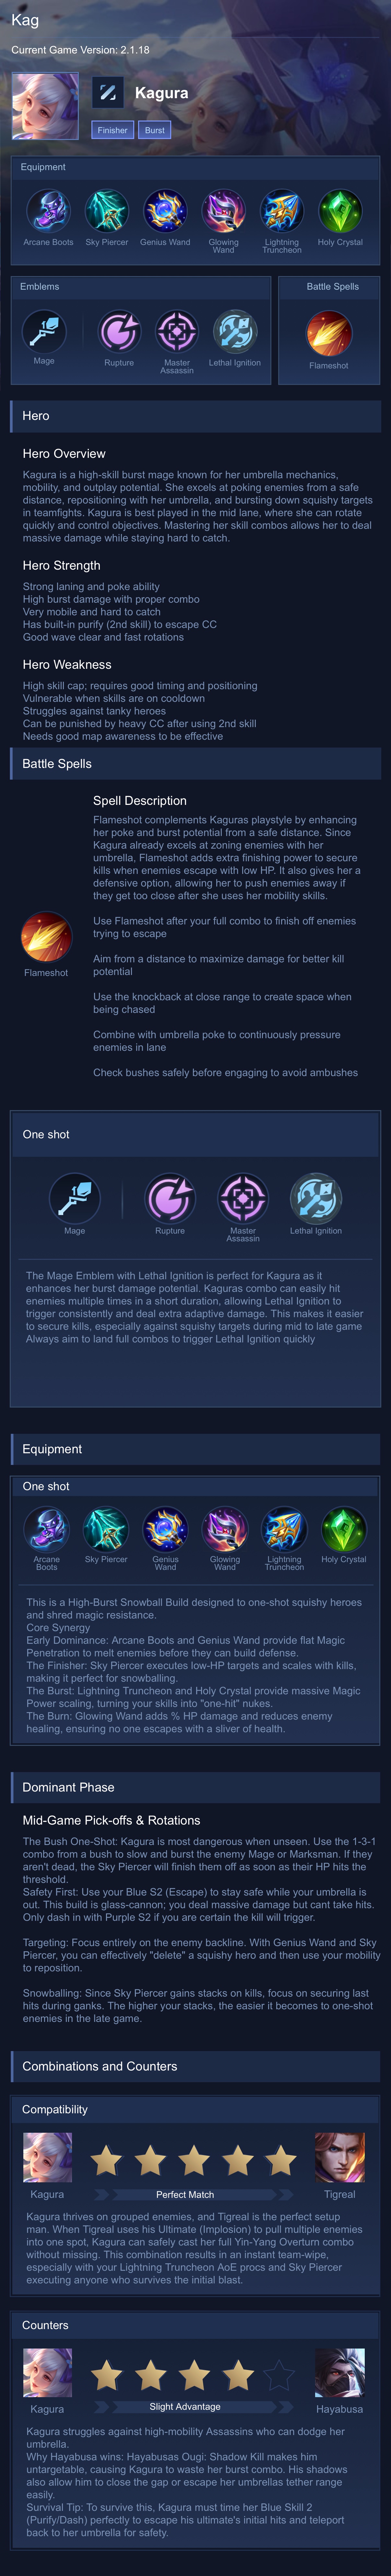
Task: Select the fifth star in Compatibility rating
Action: (x=281, y=2160)
